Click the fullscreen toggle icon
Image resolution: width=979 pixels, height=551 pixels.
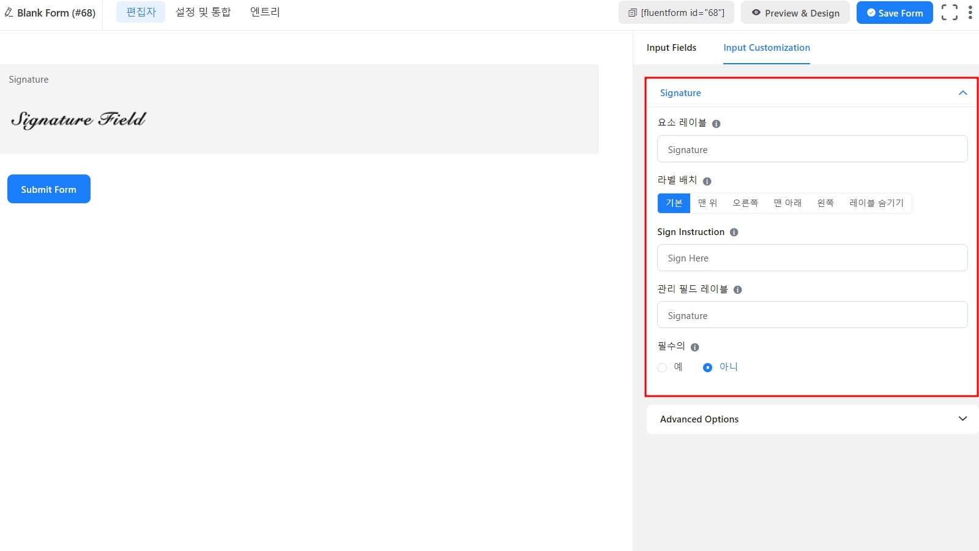coord(950,12)
